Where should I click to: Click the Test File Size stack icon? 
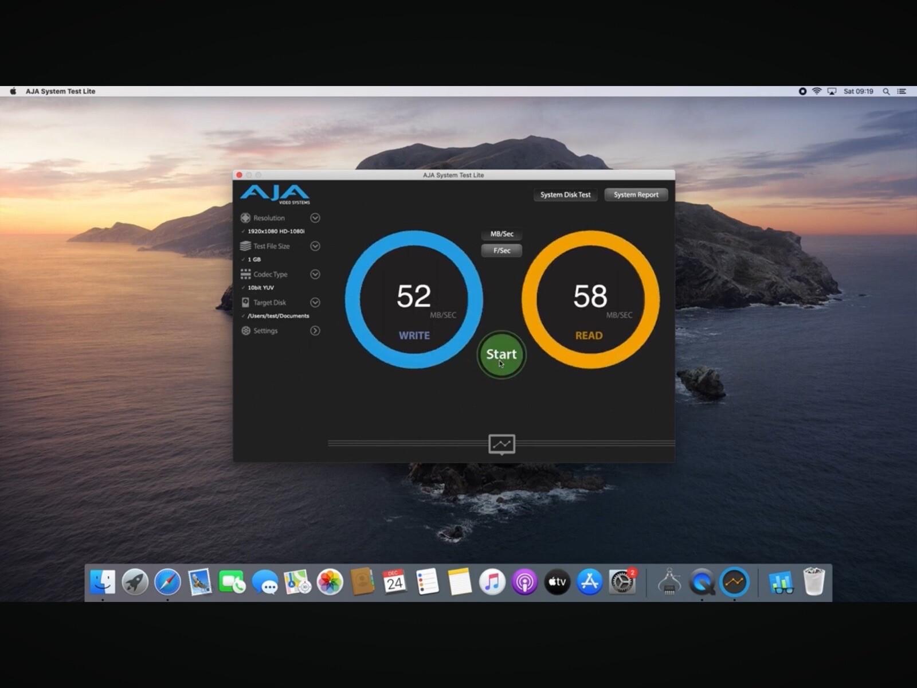pos(245,246)
